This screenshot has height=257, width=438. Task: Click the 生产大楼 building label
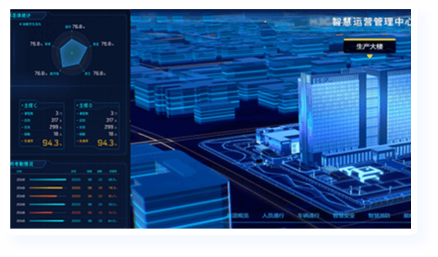(x=370, y=46)
